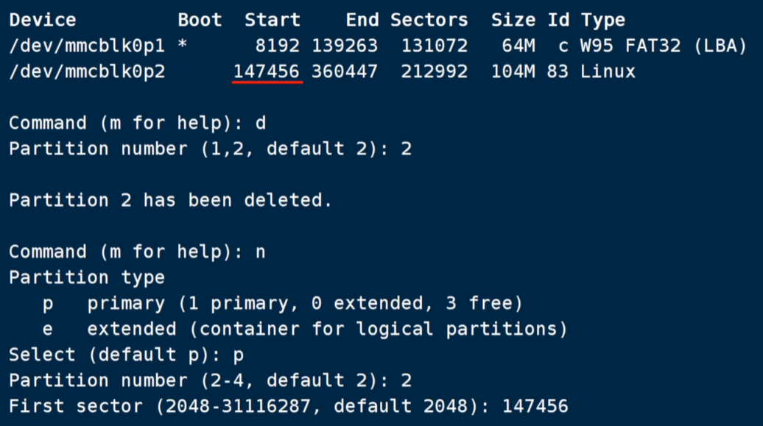The image size is (763, 426).
Task: Click the Device column header
Action: point(42,20)
